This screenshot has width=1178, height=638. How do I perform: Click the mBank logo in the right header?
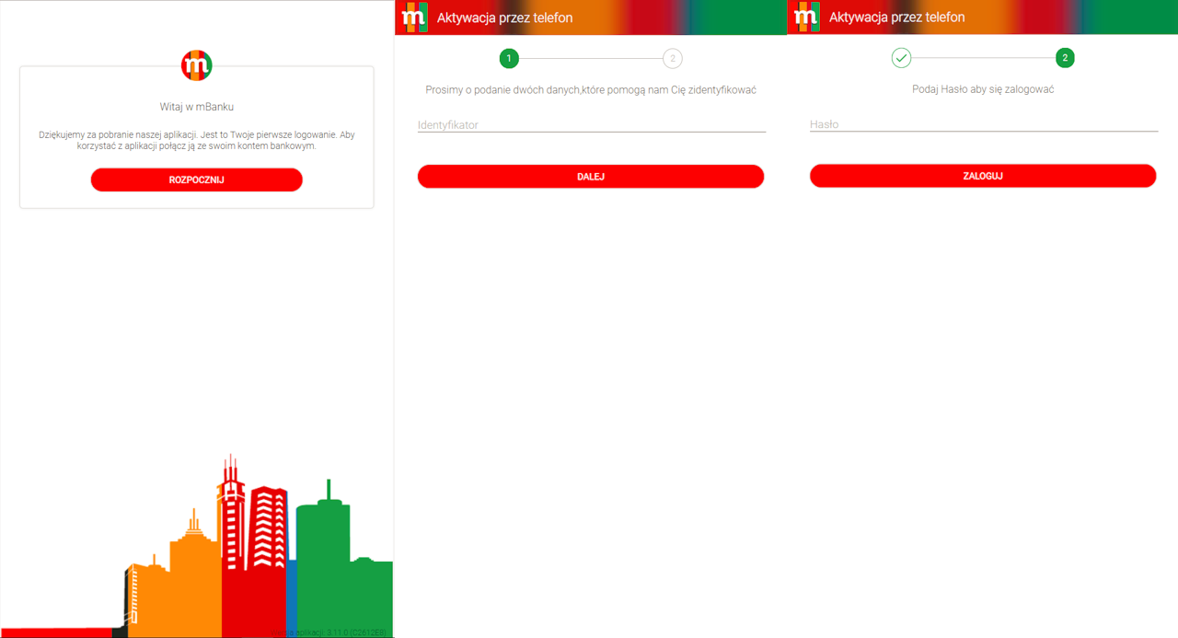[x=806, y=17]
